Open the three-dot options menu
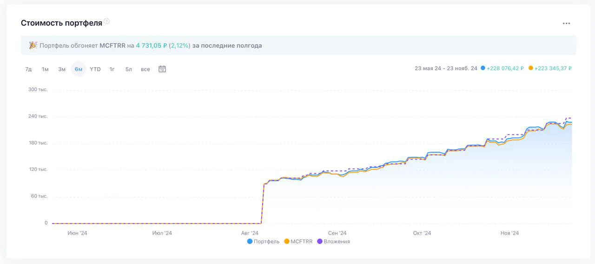 coord(566,23)
